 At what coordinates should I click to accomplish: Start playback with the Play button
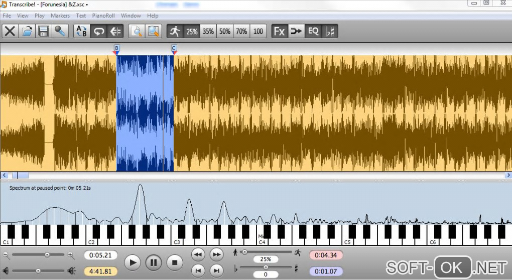pos(133,262)
